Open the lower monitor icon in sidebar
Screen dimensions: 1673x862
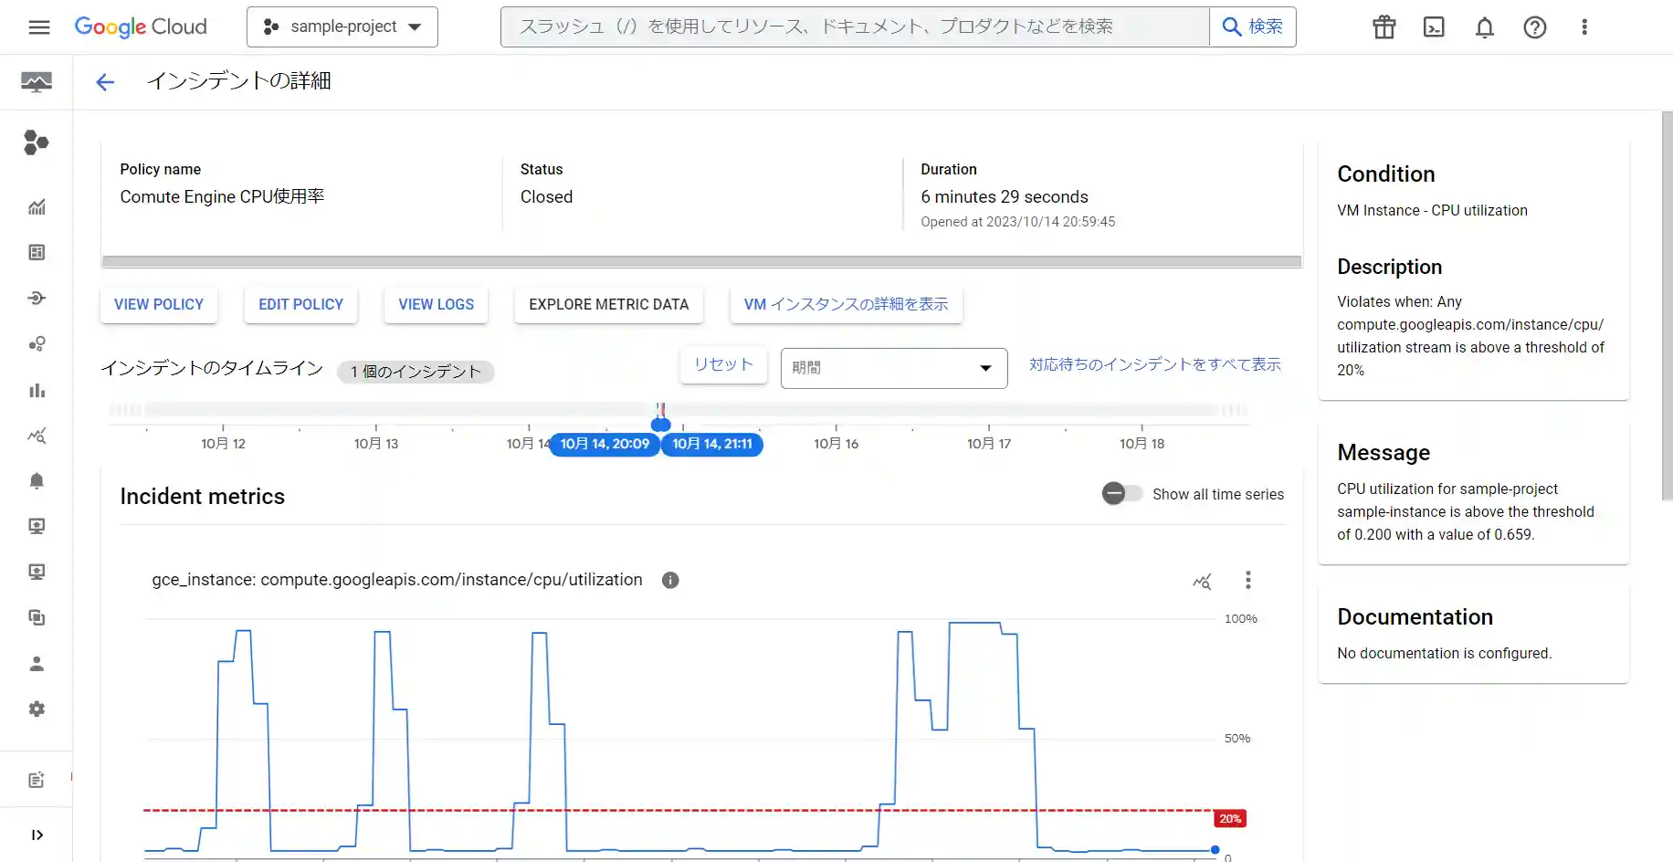tap(37, 573)
